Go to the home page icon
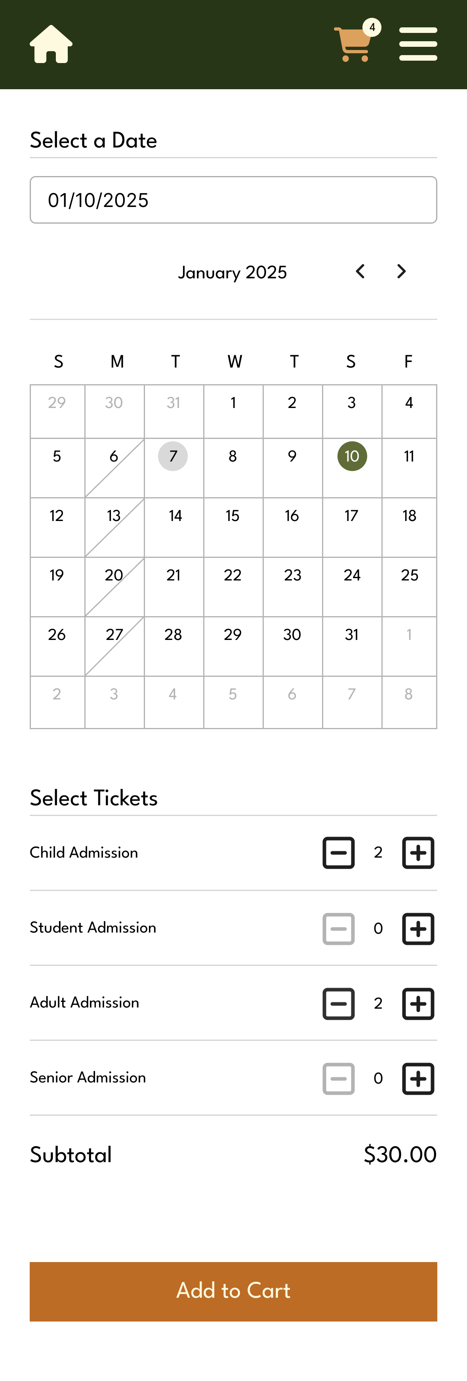Viewport: 467px width, 1381px height. click(51, 44)
